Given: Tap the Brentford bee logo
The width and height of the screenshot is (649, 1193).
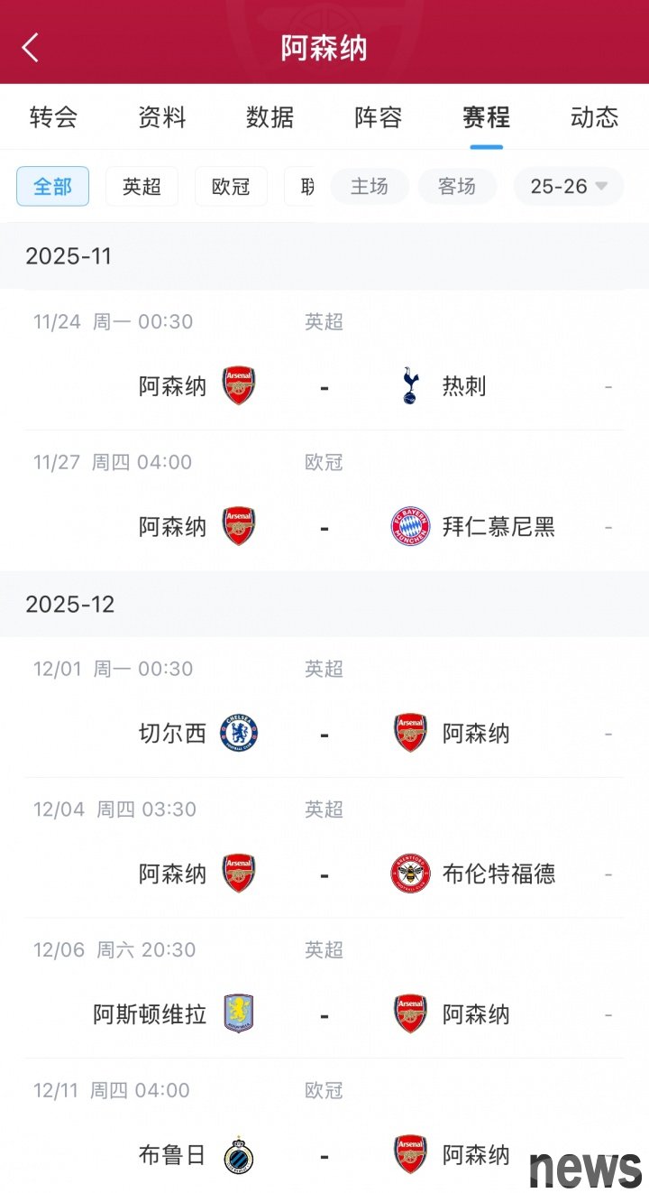Looking at the screenshot, I should coord(410,874).
